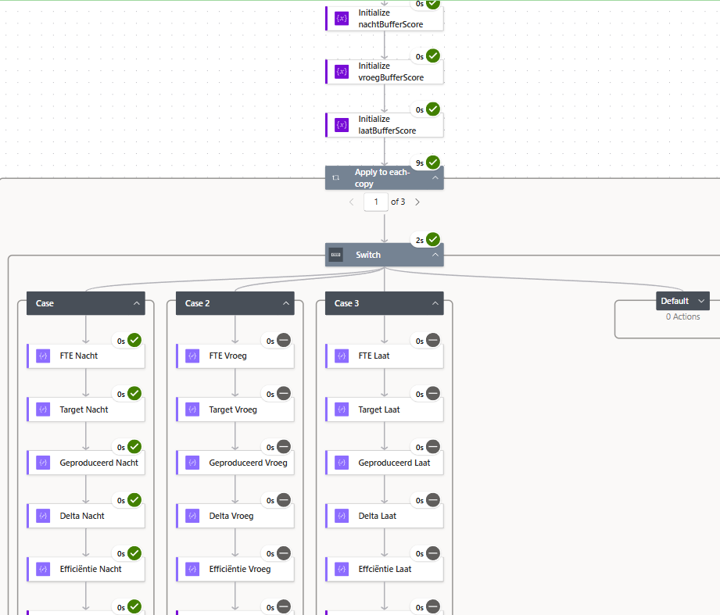Open the 0 Actions link under Default

tap(682, 316)
